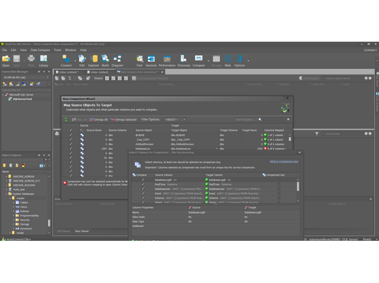
Task: Click the Compare toolbar icon
Action: tap(199, 59)
